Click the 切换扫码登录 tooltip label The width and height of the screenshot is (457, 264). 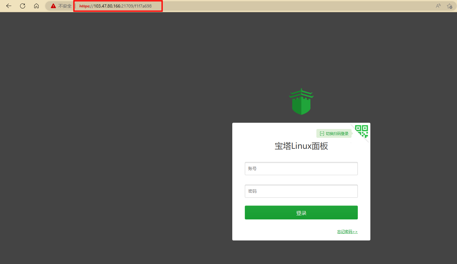click(334, 133)
